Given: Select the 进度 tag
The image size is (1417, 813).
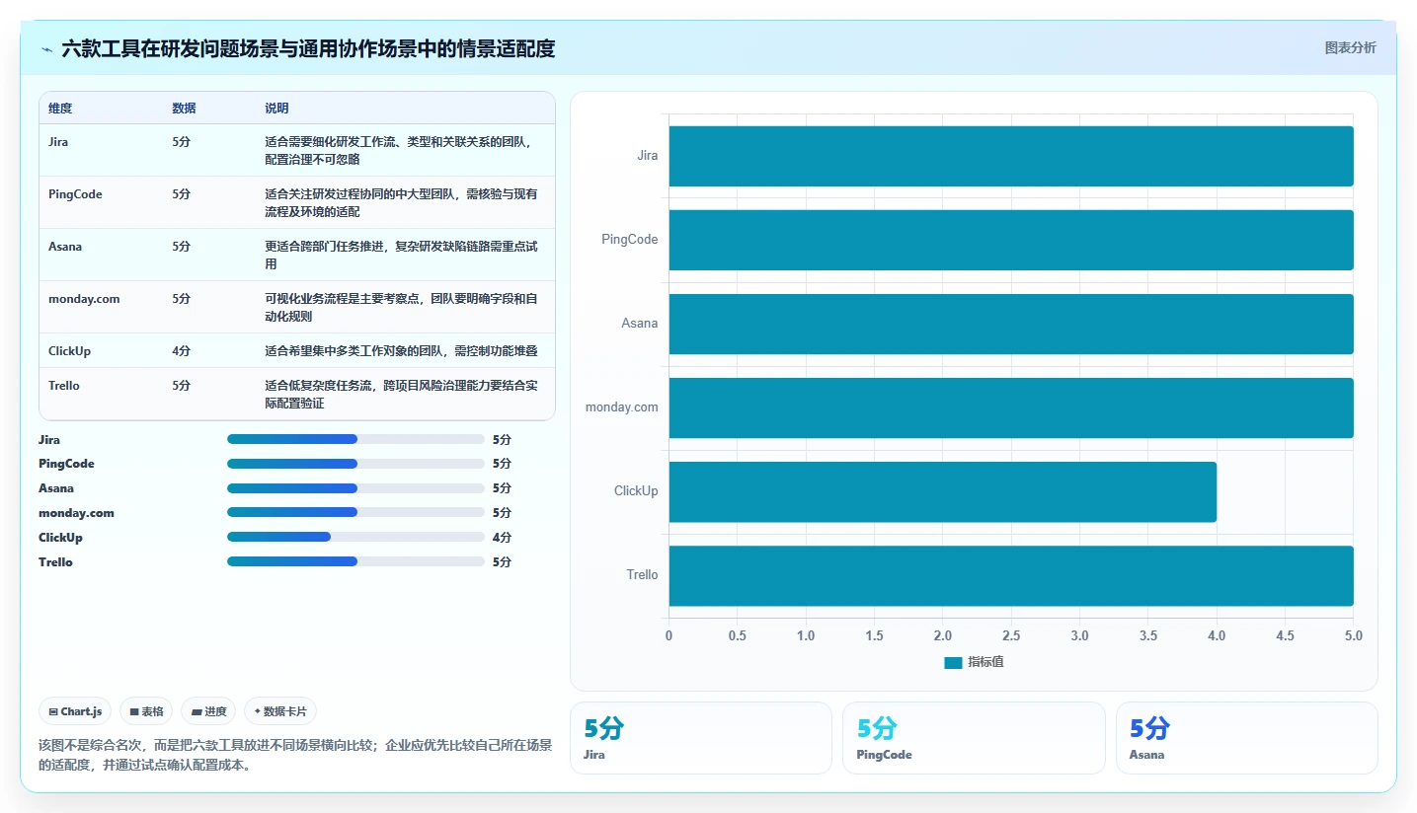Looking at the screenshot, I should coord(208,711).
